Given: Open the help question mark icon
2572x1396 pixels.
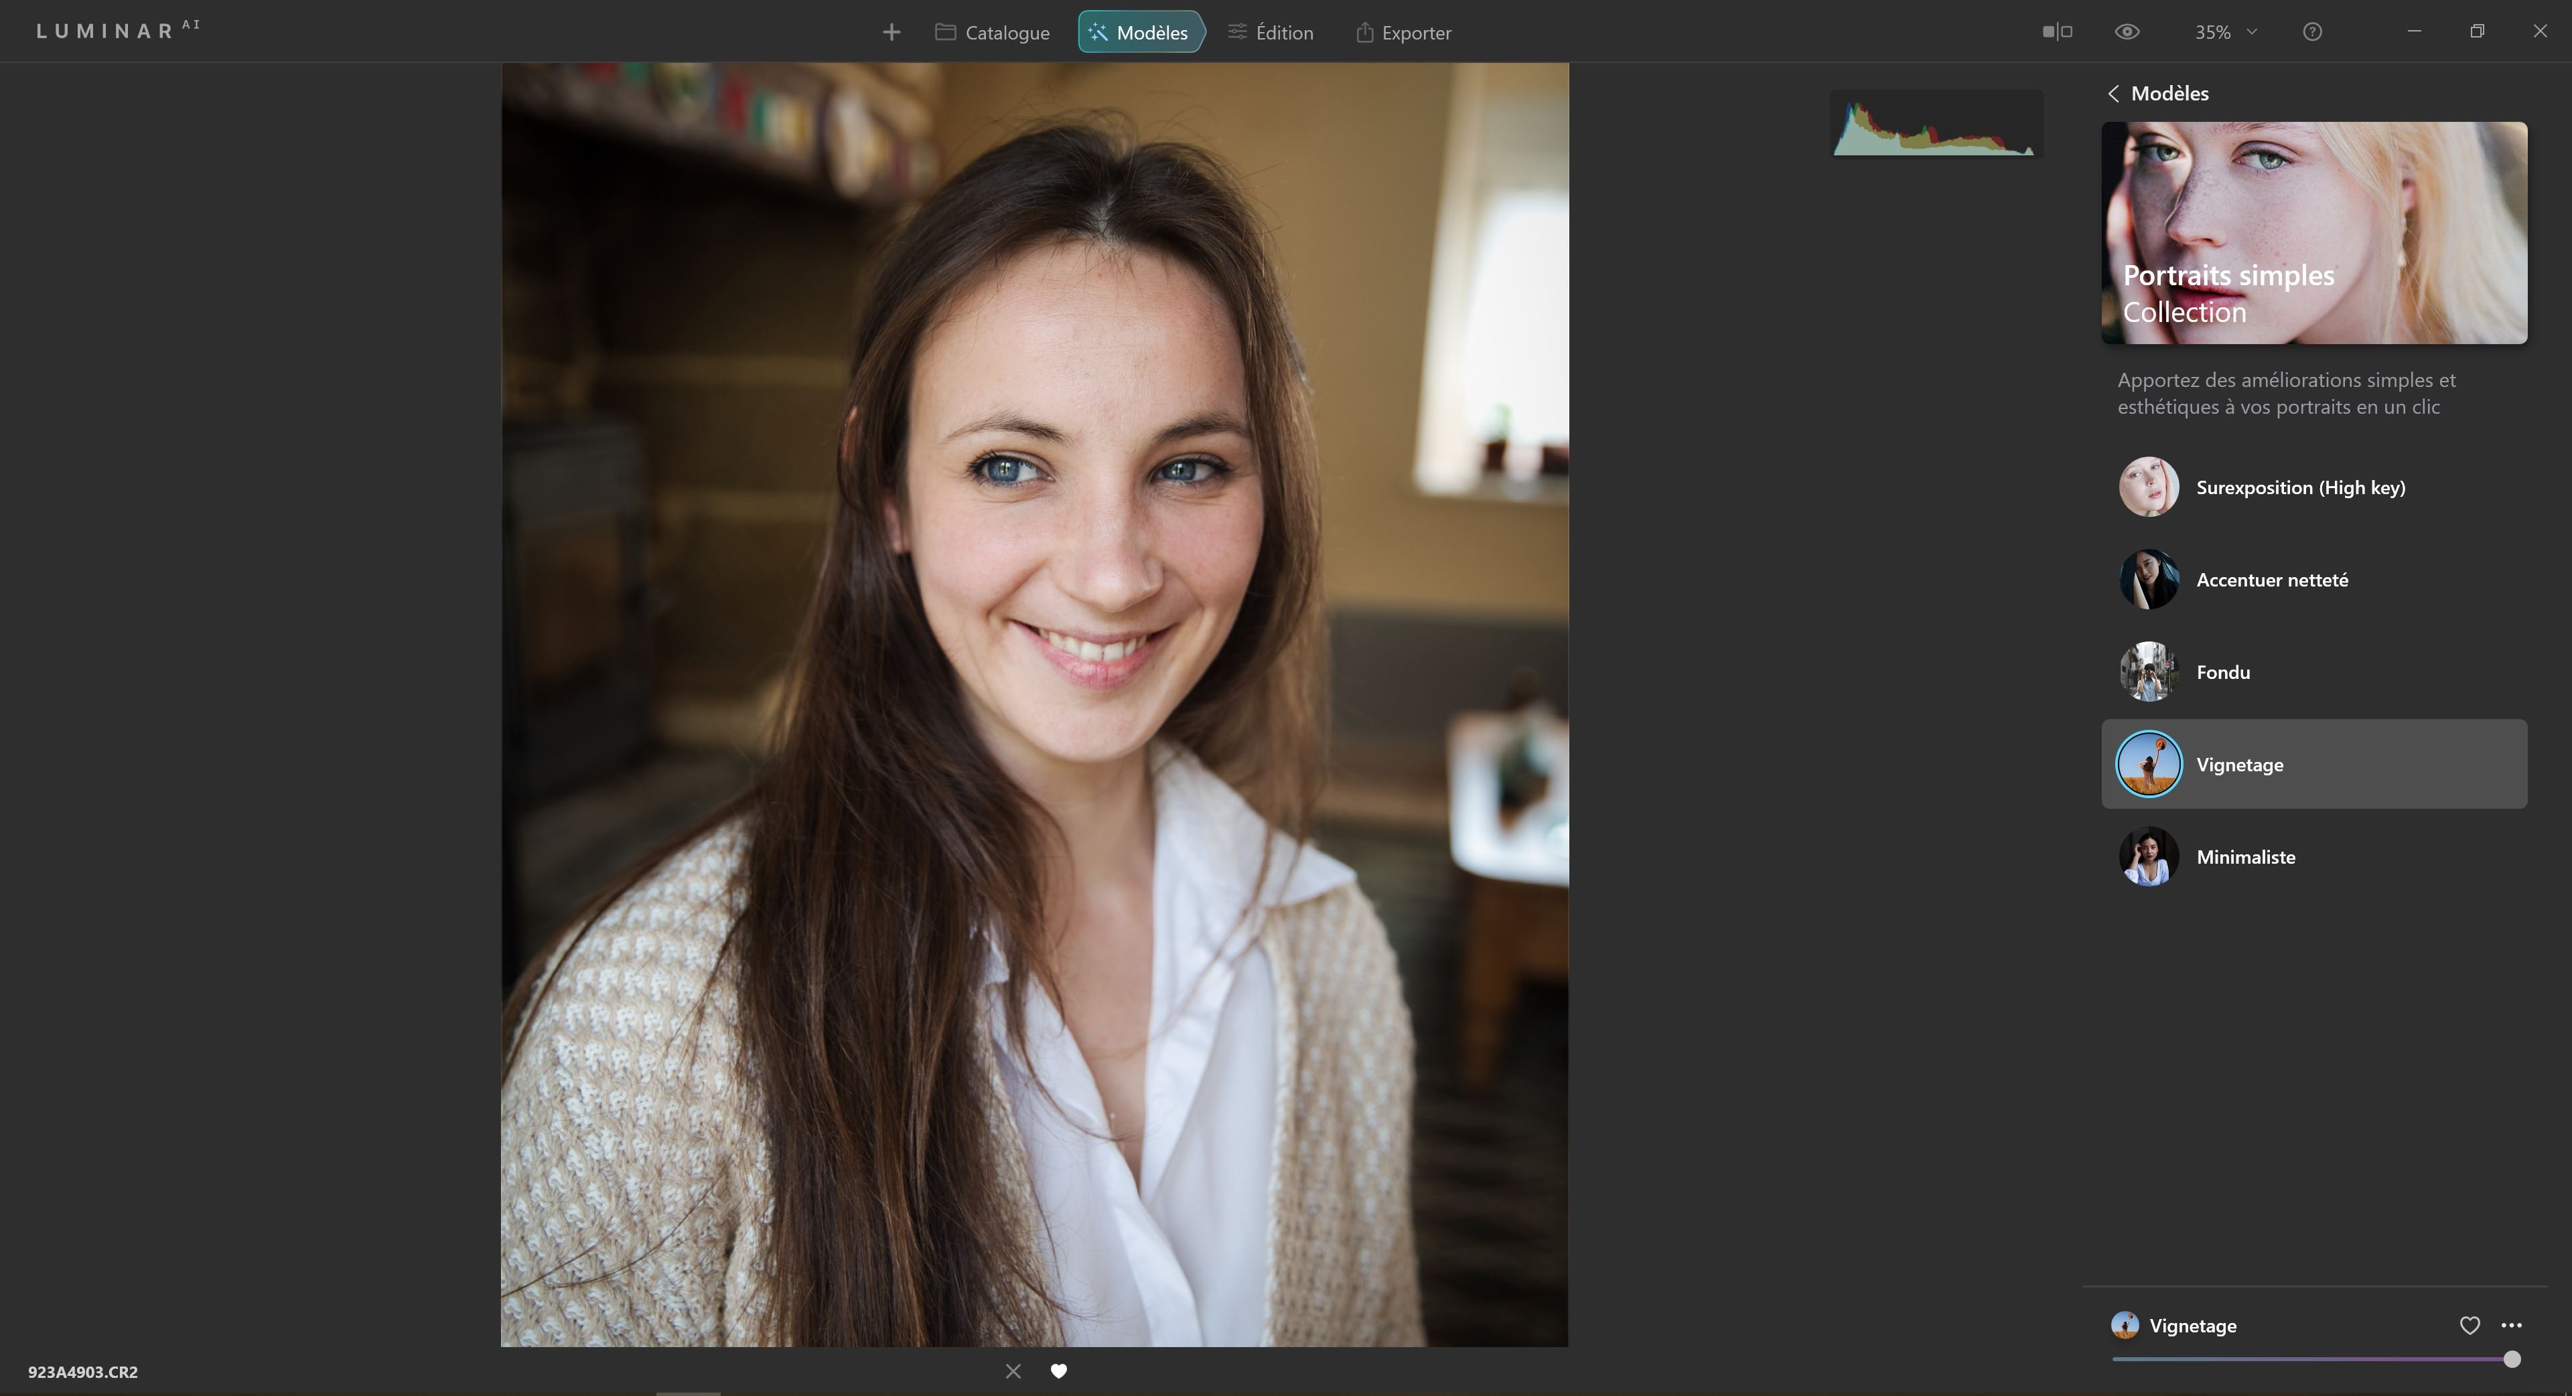Looking at the screenshot, I should (2311, 32).
